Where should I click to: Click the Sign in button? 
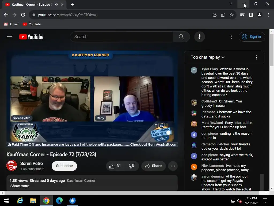tap(252, 36)
